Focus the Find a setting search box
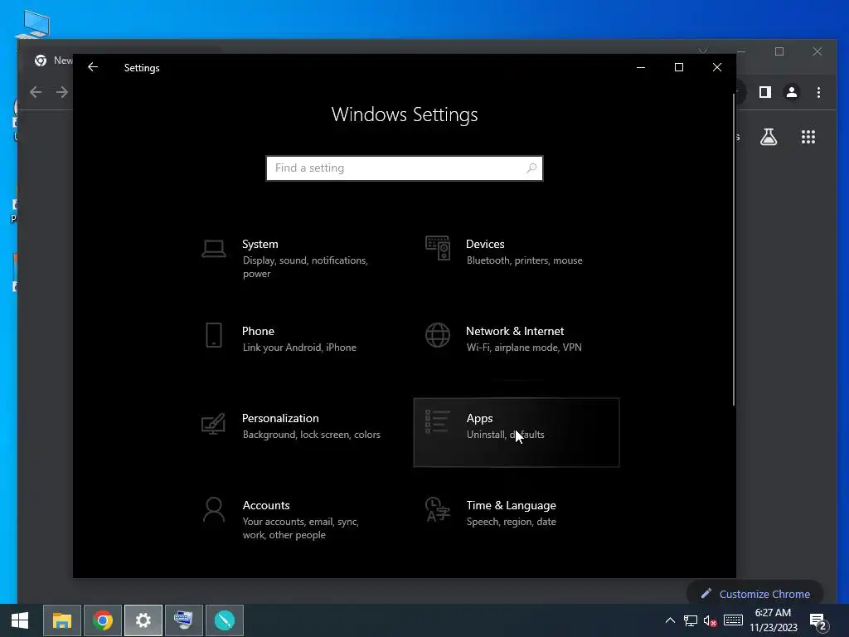The height and width of the screenshot is (637, 849). click(405, 168)
